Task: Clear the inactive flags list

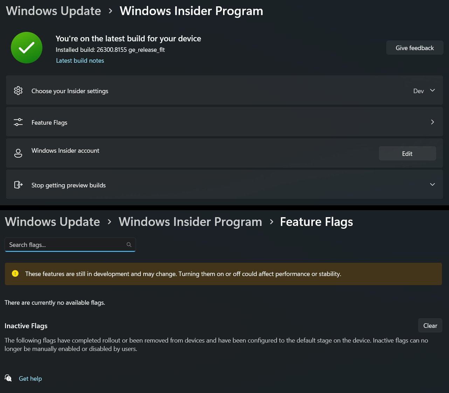Action: (x=430, y=325)
